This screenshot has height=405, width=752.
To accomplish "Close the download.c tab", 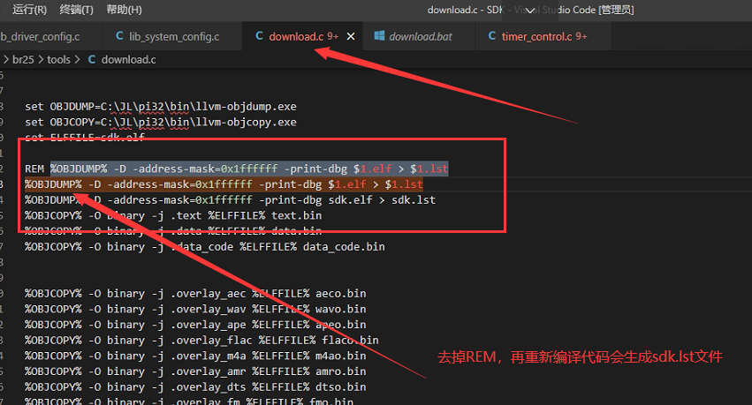I will point(351,36).
